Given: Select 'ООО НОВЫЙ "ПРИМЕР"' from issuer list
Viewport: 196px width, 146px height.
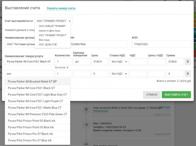Looking at the screenshot, I should coord(52,26).
